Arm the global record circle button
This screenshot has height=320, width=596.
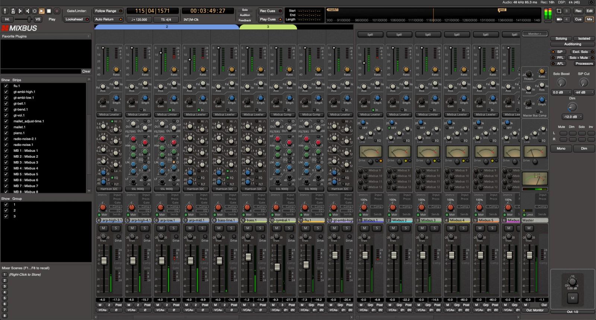point(57,11)
